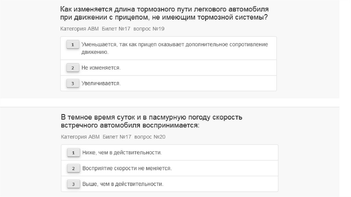The image size is (351, 197).
Task: Click the "вопрос №19" label
Action: [149, 29]
